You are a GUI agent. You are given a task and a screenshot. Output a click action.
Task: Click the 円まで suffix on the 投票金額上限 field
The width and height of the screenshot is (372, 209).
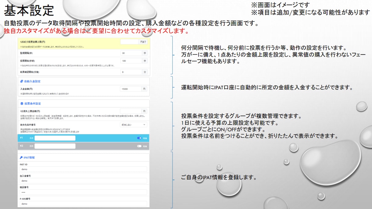(x=143, y=42)
